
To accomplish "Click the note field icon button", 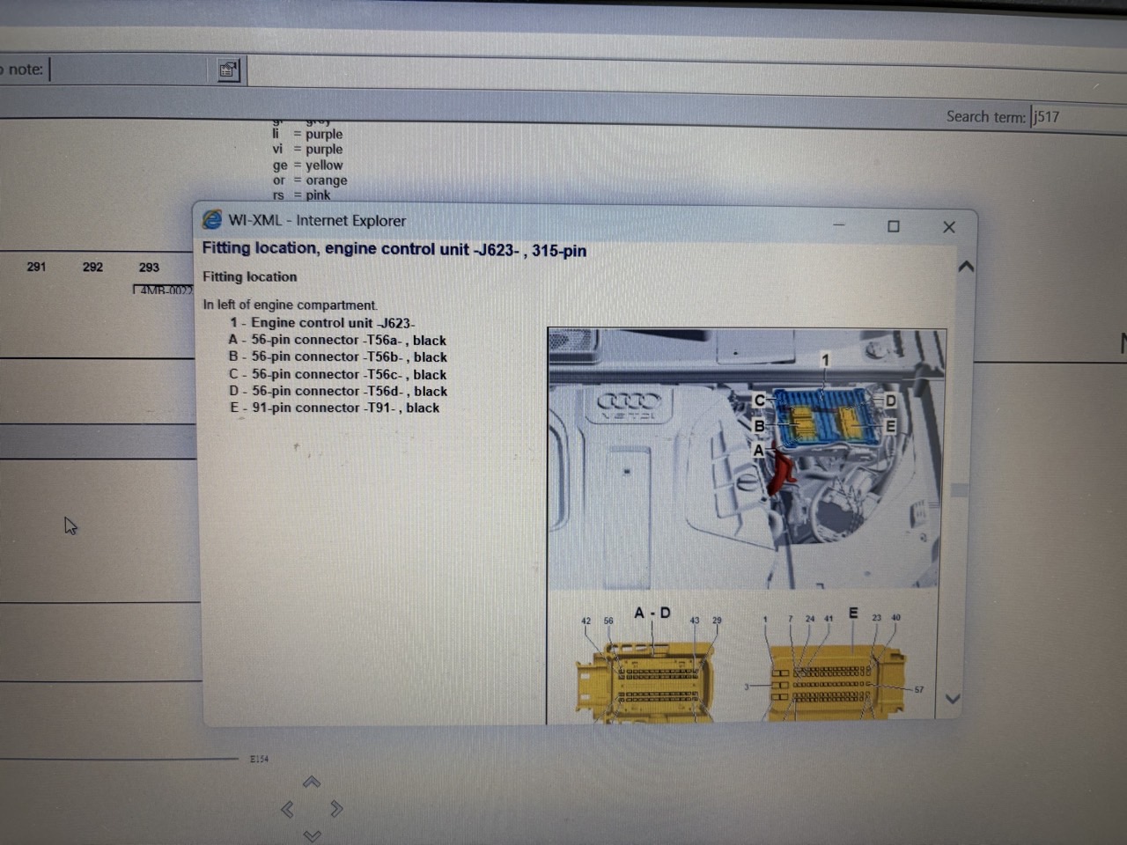I will click(x=228, y=70).
